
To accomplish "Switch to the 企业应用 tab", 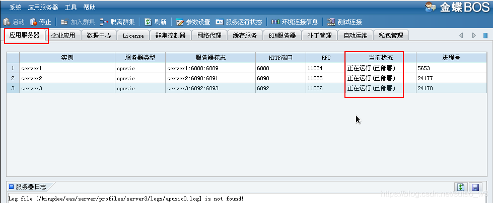I will click(x=63, y=36).
